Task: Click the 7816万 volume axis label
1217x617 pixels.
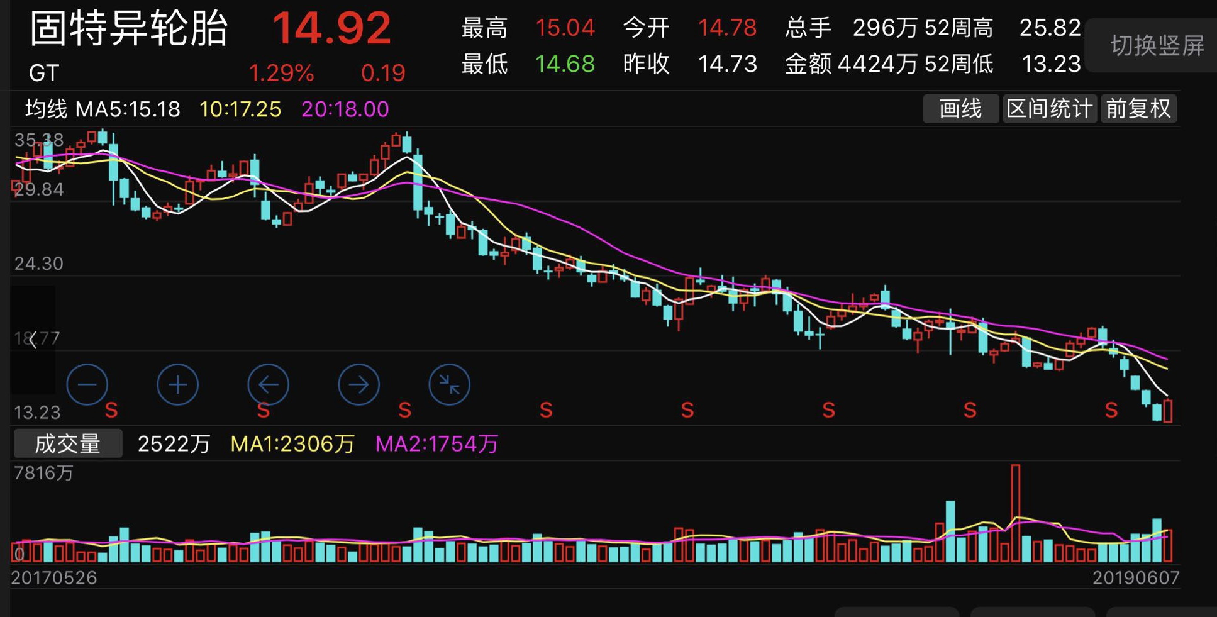Action: [x=43, y=473]
